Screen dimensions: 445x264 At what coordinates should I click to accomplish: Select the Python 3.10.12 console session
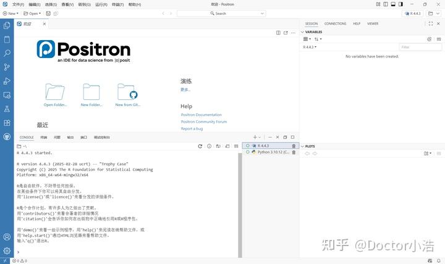click(x=271, y=152)
